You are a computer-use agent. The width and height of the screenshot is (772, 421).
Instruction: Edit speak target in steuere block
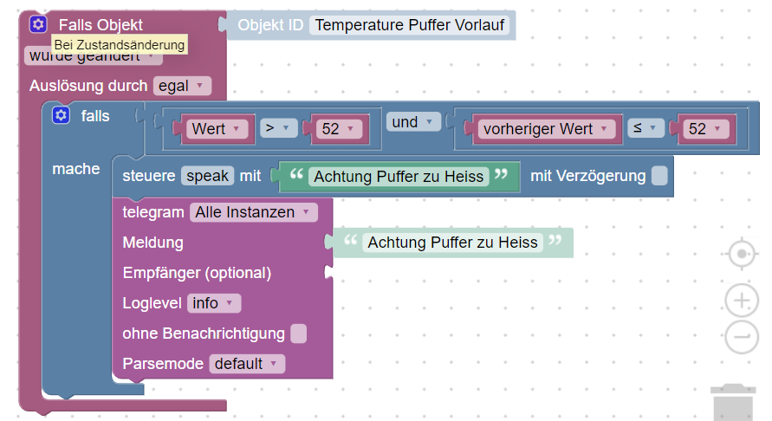tap(207, 176)
